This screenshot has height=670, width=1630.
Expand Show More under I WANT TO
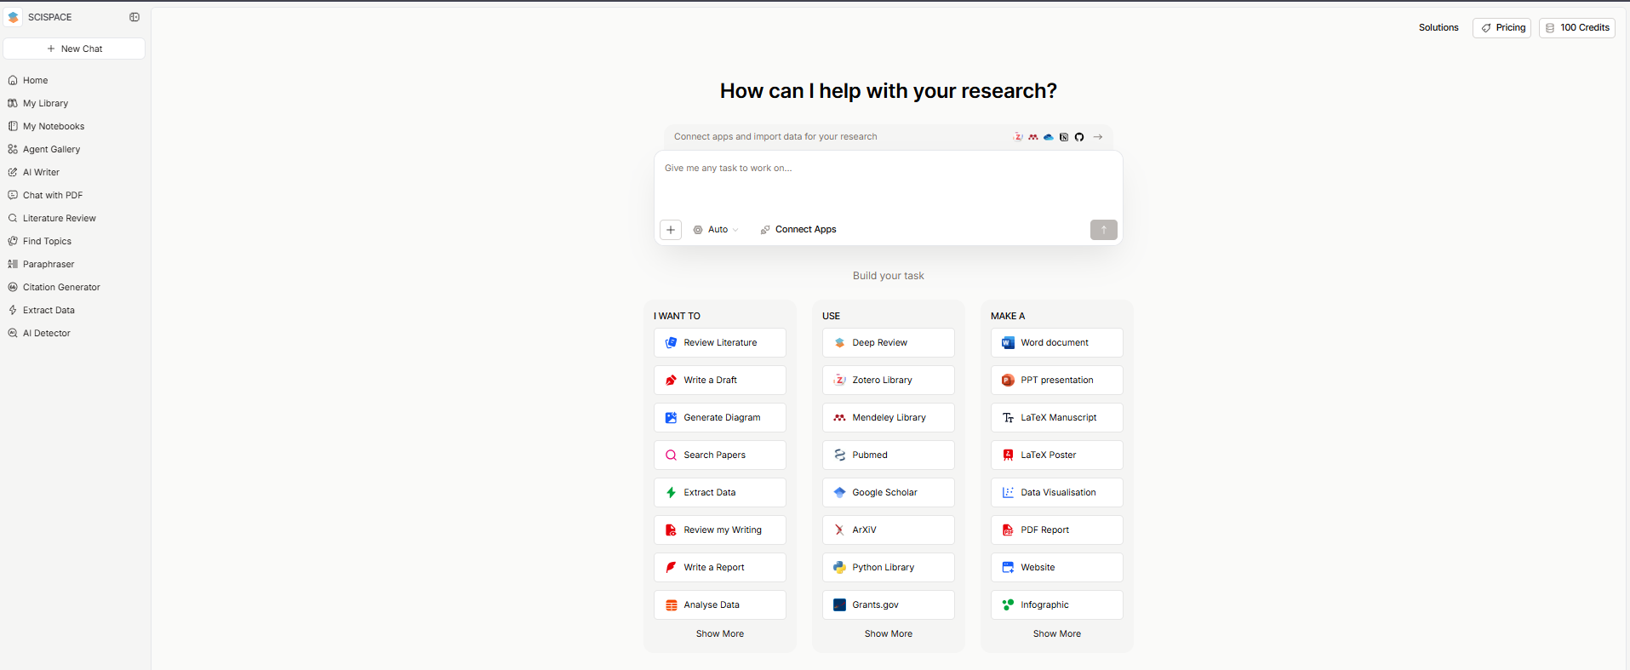coord(719,634)
